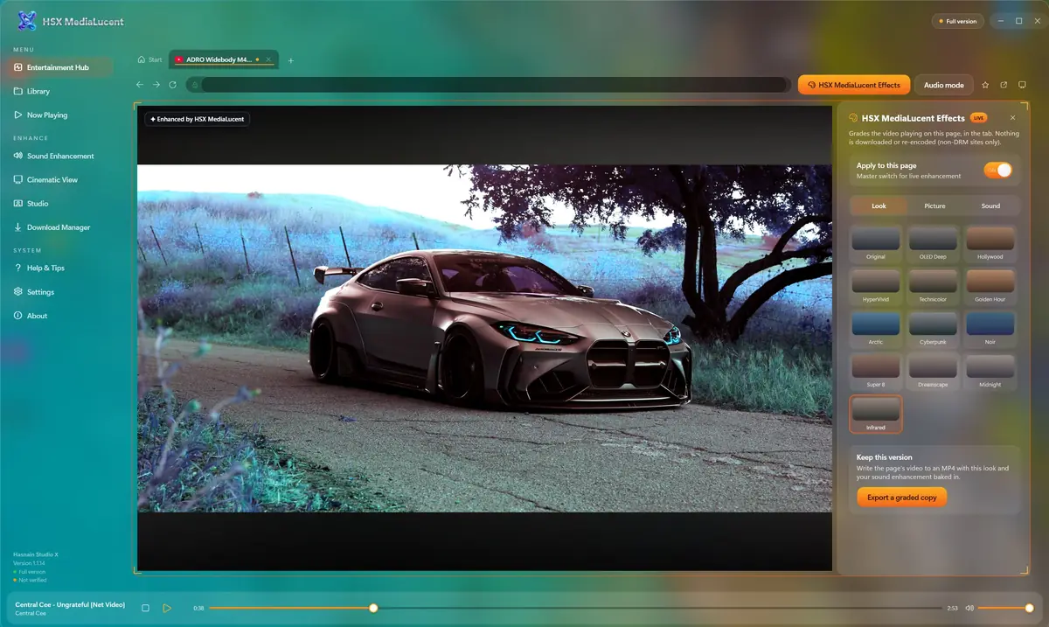The height and width of the screenshot is (627, 1049).
Task: Select the Look tab
Action: coord(879,206)
